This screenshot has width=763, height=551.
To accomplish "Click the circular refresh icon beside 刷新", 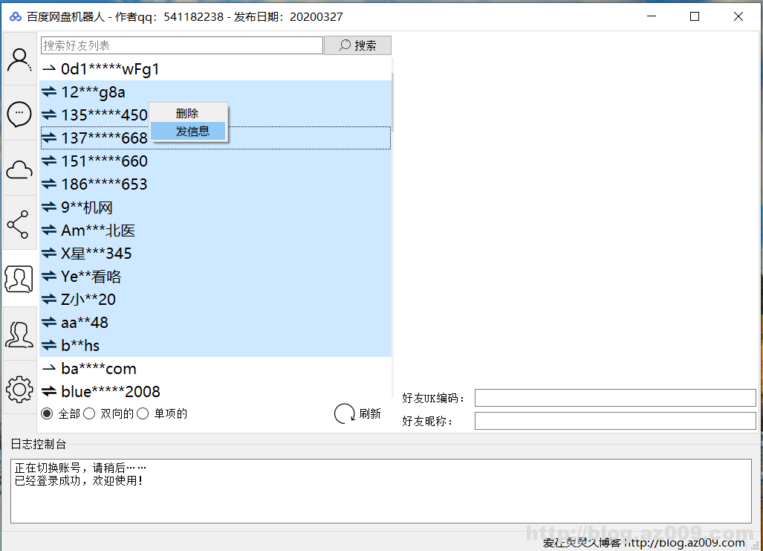I will tap(345, 414).
